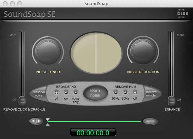Click the right half of the wash window
193x139 pixels.
109,53
